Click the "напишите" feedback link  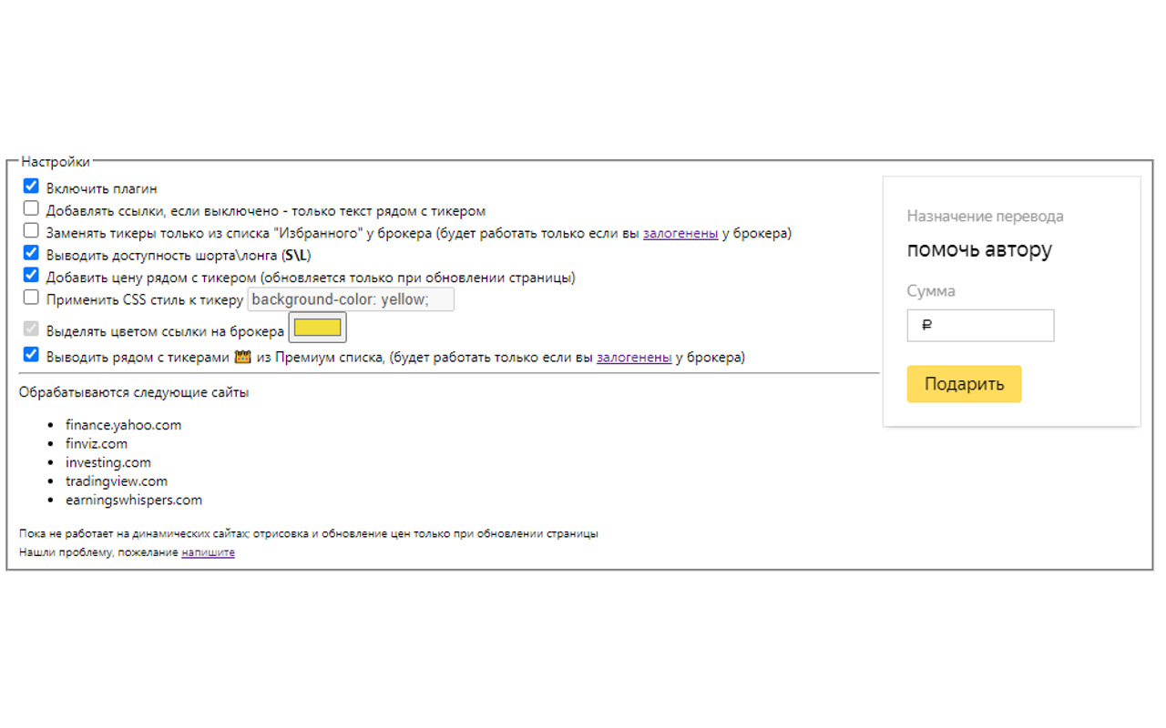209,551
